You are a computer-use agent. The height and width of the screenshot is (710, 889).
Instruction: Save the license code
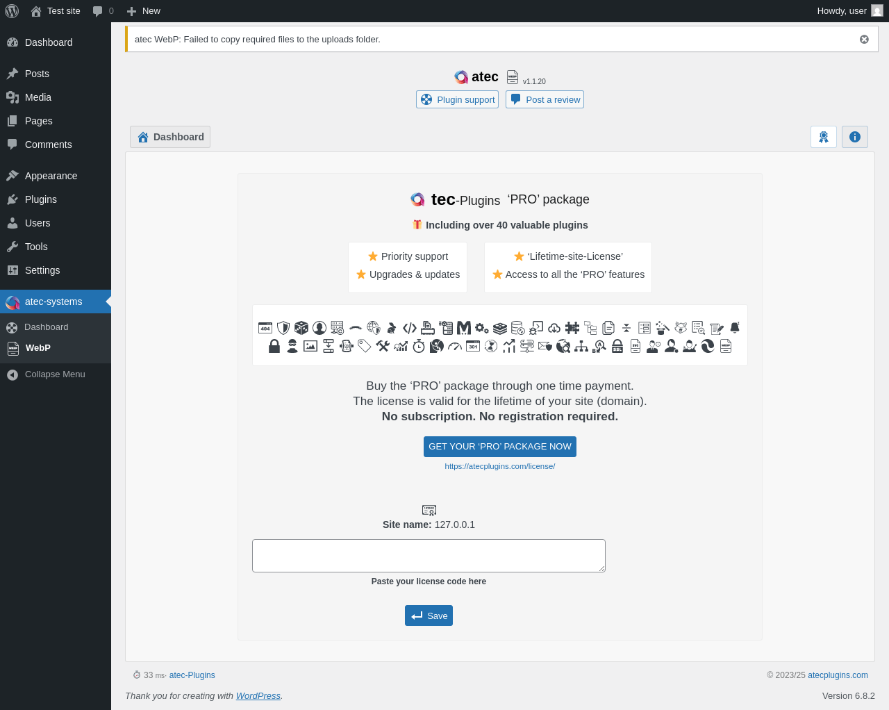coord(429,616)
